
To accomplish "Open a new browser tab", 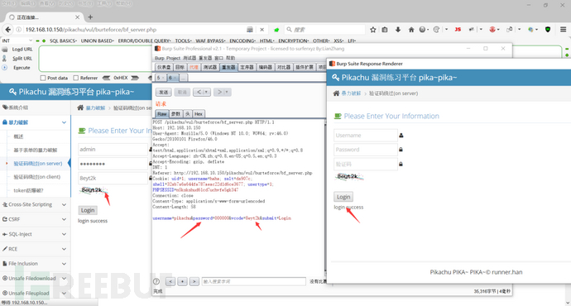I will point(90,17).
